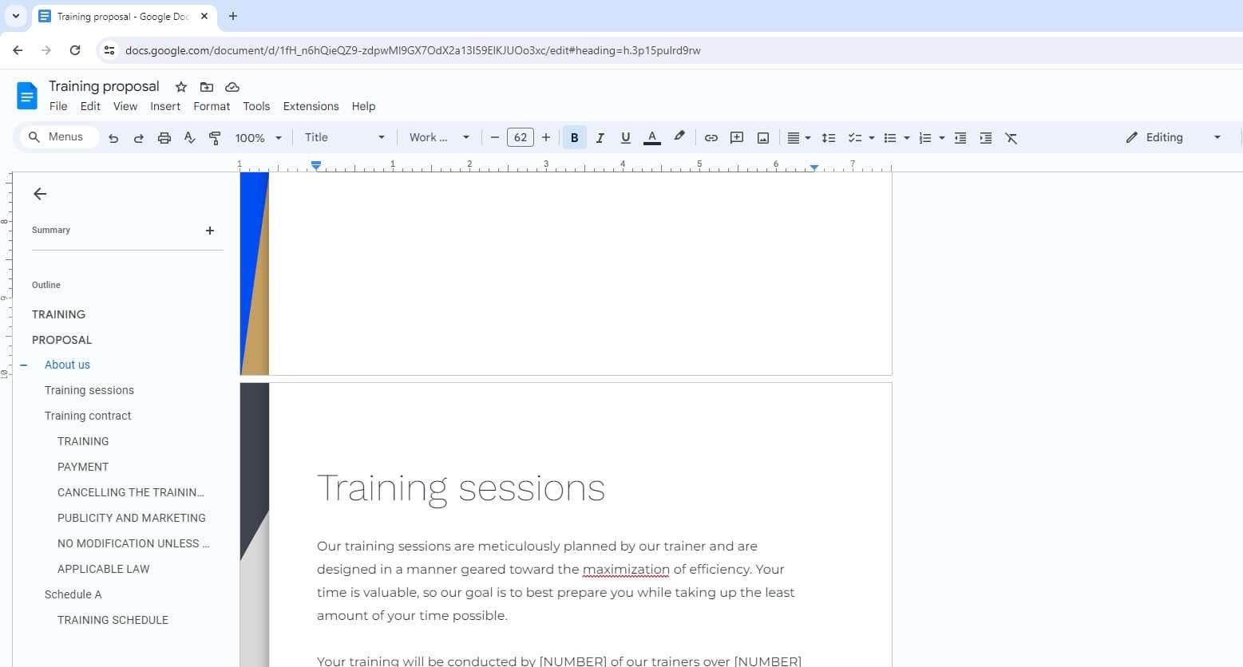Star the Training proposal document

[x=181, y=87]
